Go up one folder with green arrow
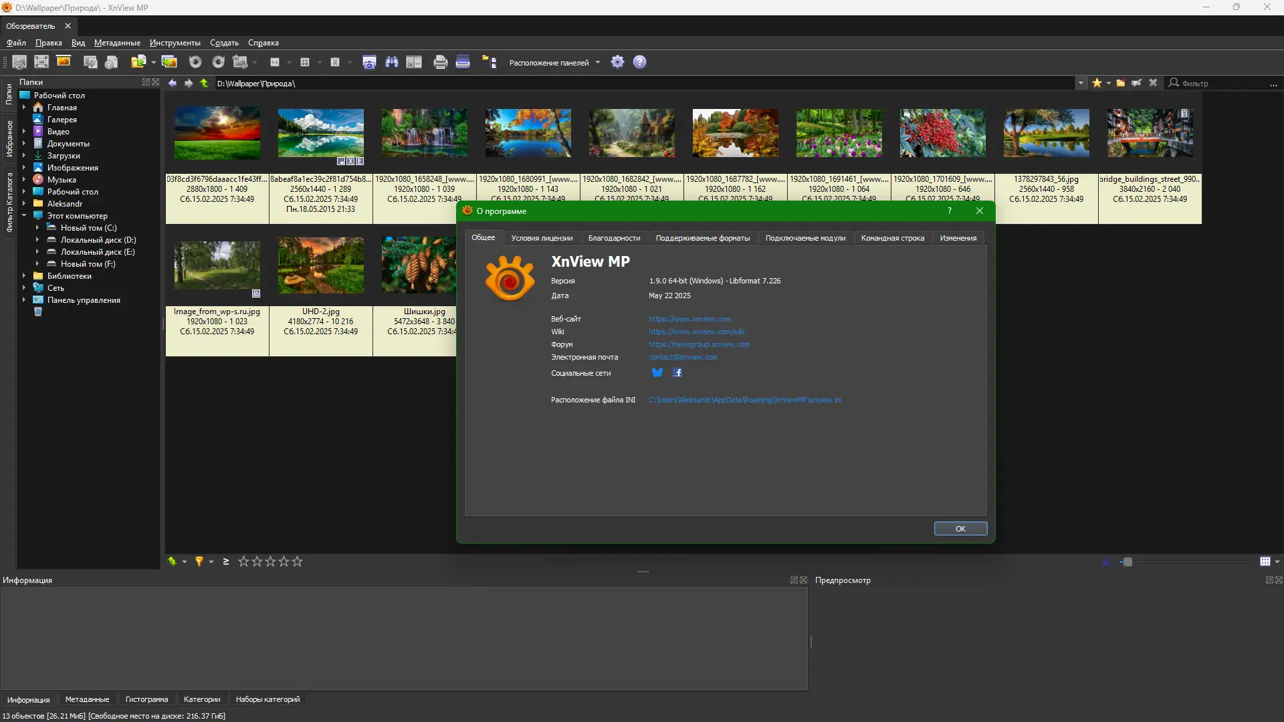Viewport: 1284px width, 722px height. (x=204, y=84)
